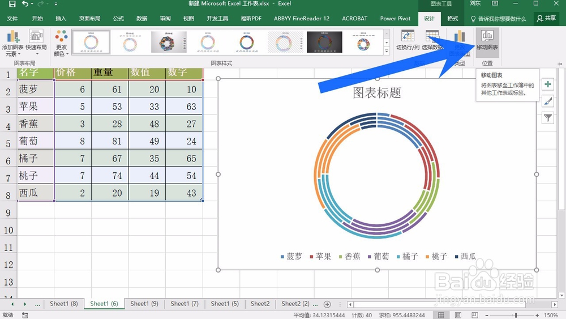This screenshot has height=319, width=566.
Task: Switch to the 审阅 (Review) ribbon tab
Action: (165, 19)
